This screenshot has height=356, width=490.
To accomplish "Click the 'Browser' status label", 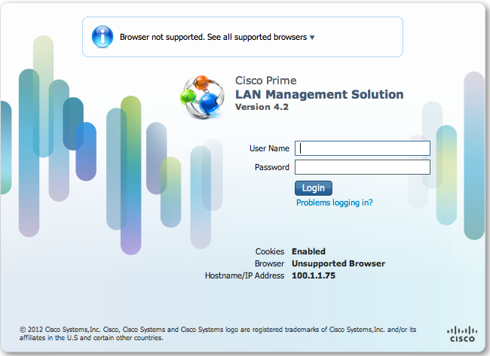I will click(269, 263).
